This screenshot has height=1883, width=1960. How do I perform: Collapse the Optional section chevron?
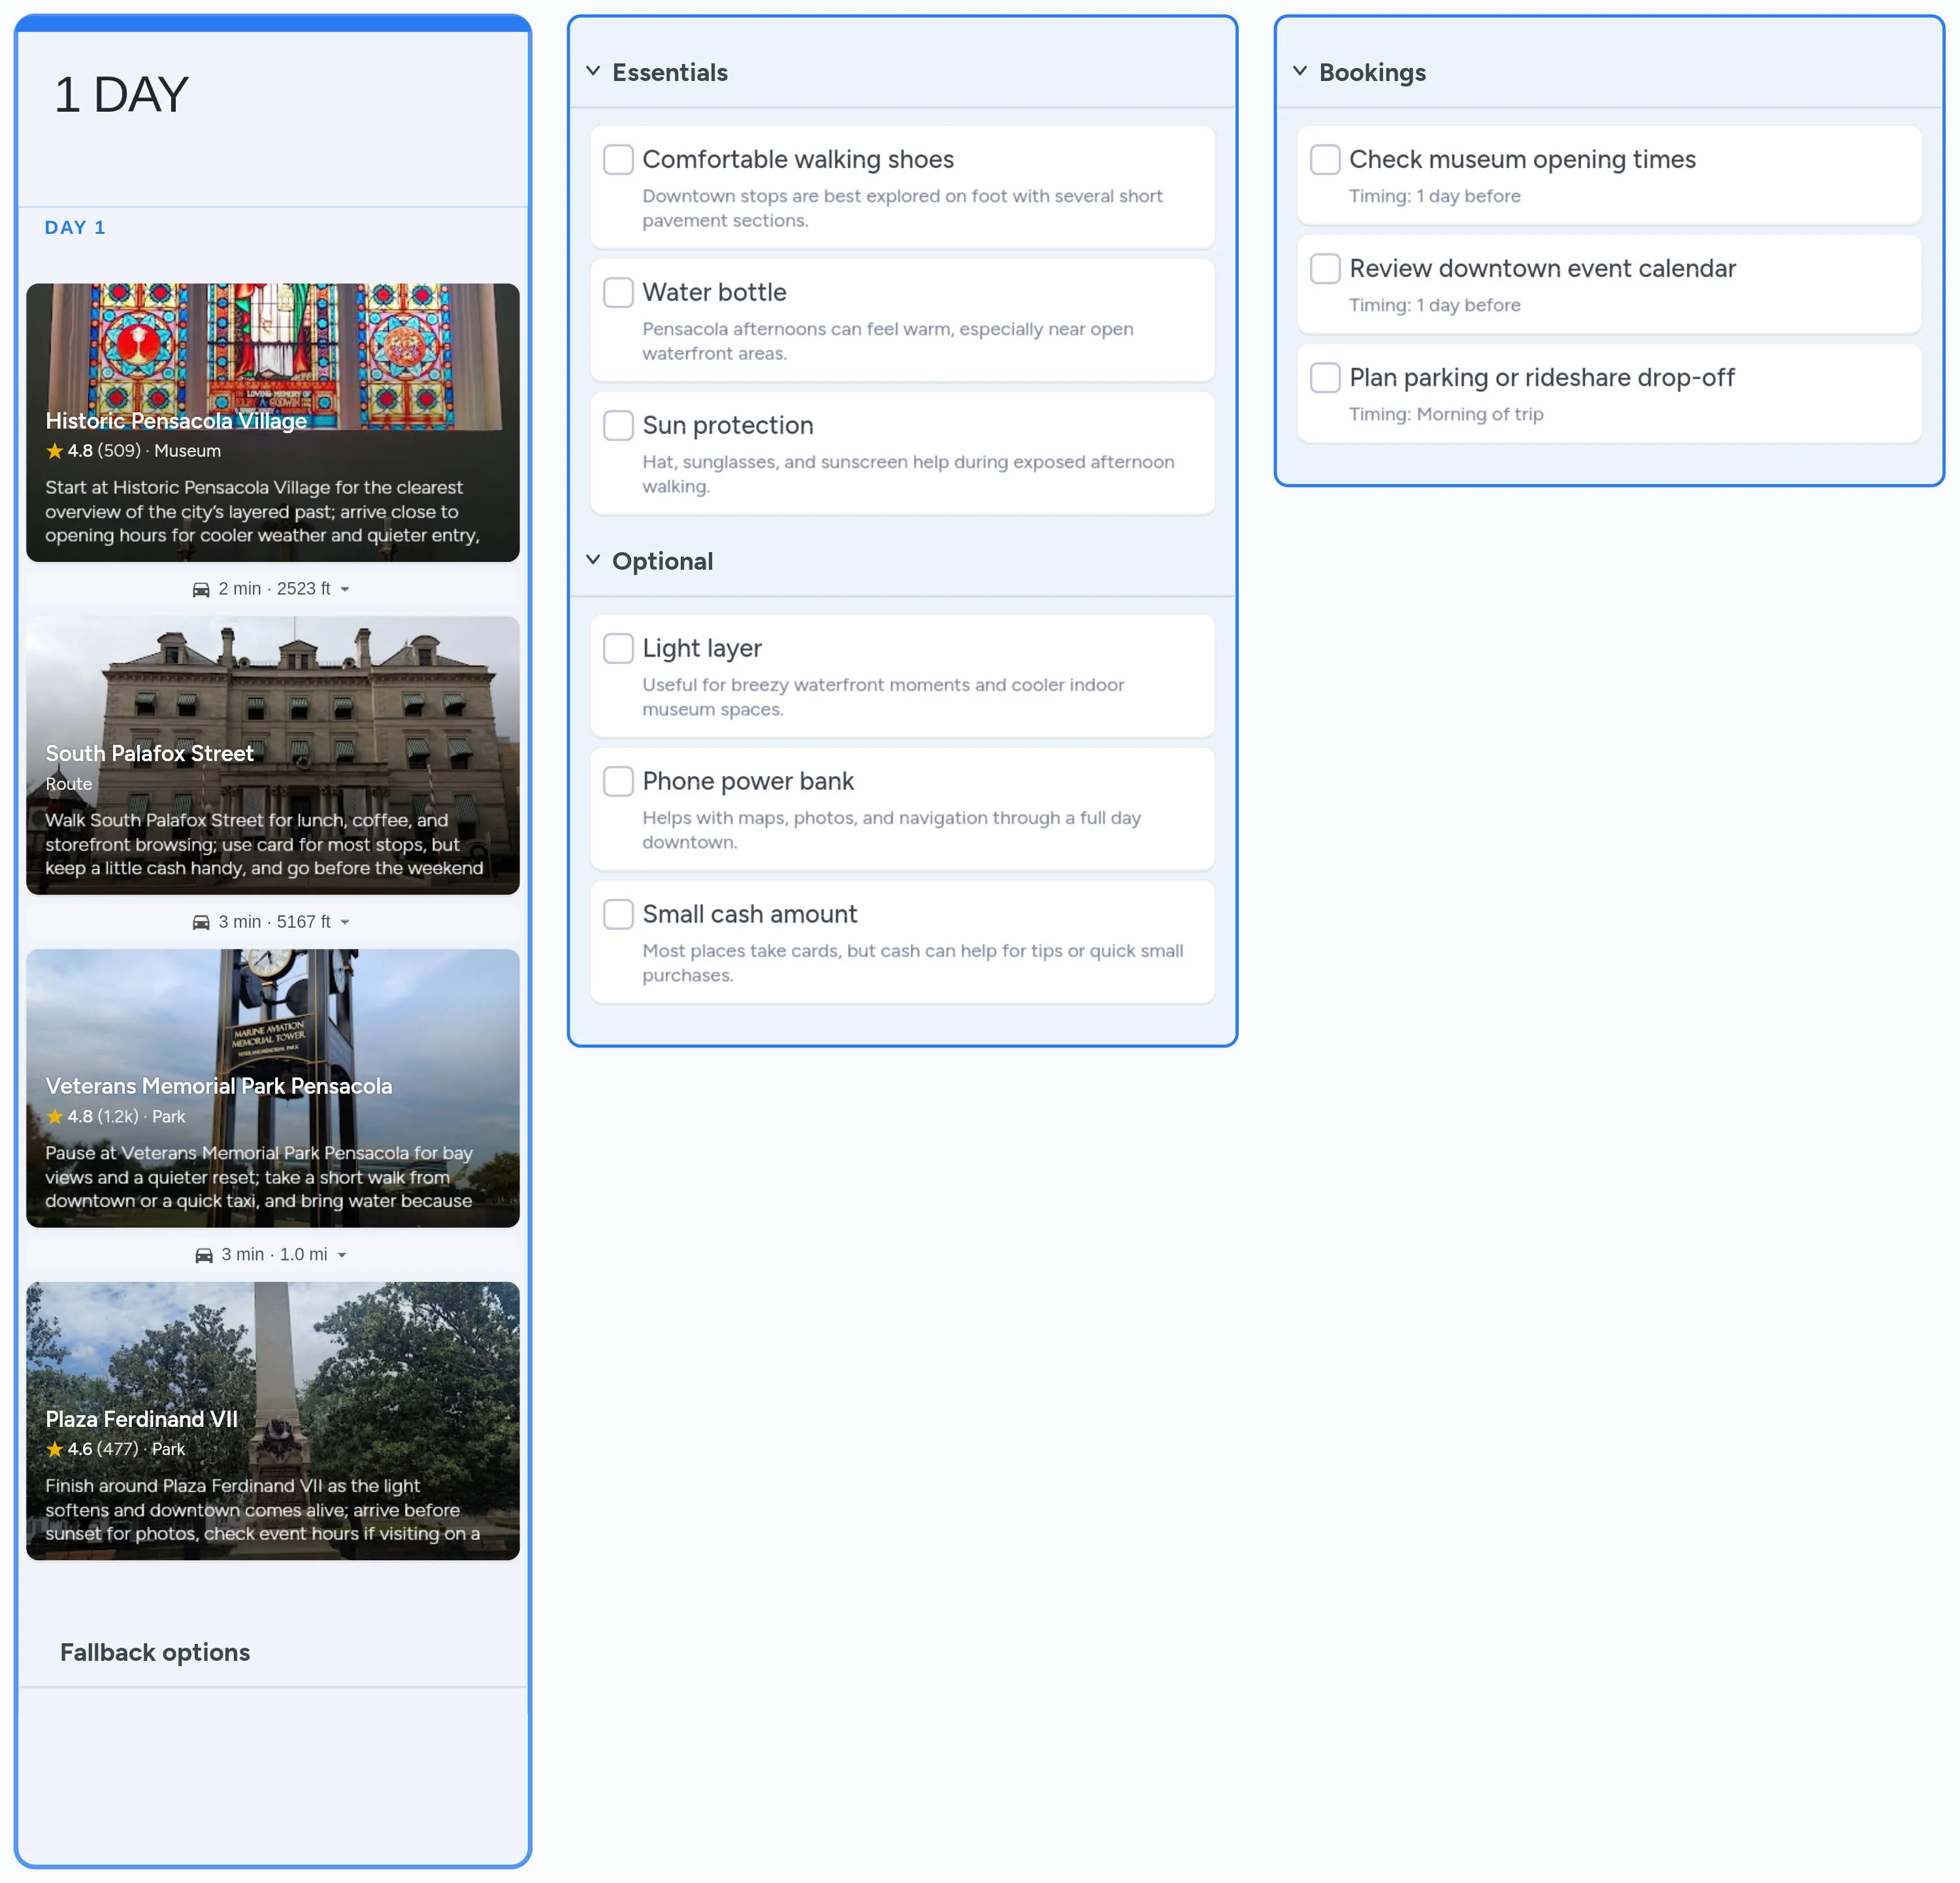pos(593,560)
